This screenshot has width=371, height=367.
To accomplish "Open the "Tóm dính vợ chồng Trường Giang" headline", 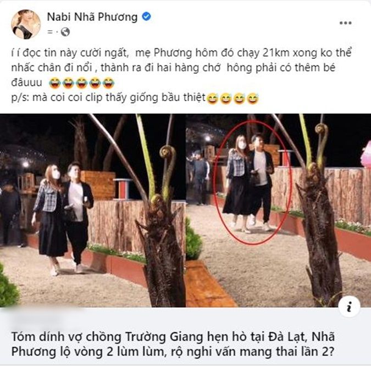I will 173,344.
